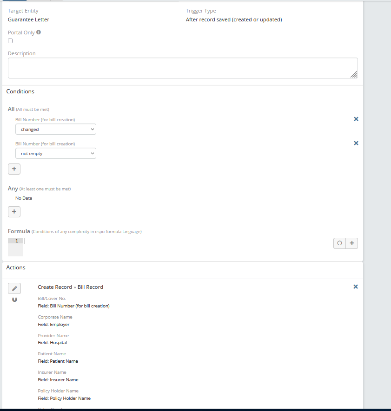This screenshot has height=411, width=391.
Task: Add a new condition under All
Action: click(x=14, y=169)
